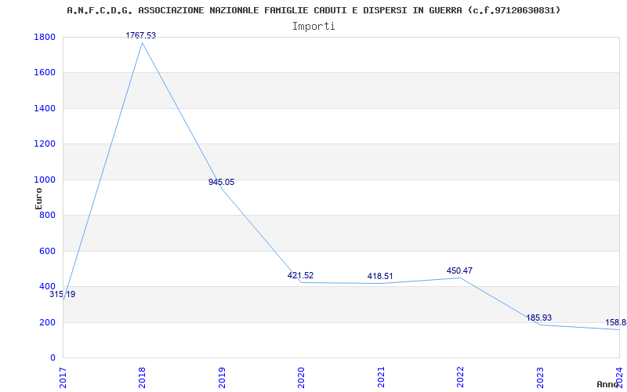Click the 400 y-axis tick label
Image resolution: width=627 pixels, height=392 pixels.
(47, 287)
